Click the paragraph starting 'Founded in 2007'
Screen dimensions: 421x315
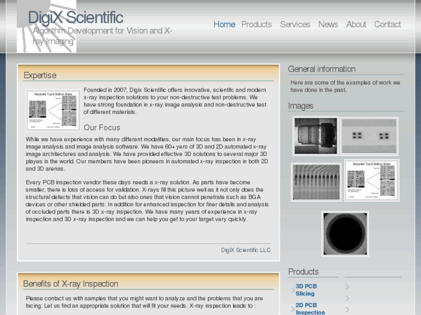click(175, 101)
